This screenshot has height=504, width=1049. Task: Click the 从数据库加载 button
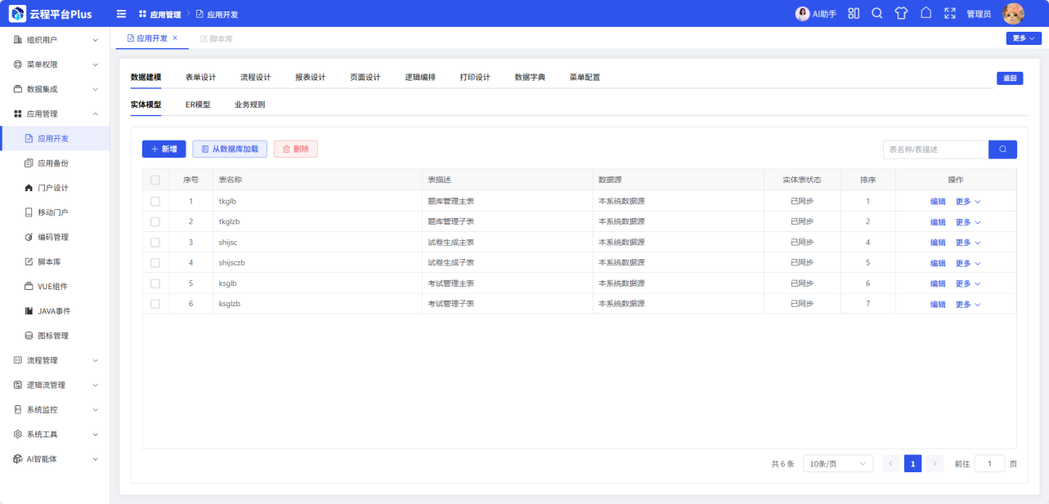tap(230, 149)
